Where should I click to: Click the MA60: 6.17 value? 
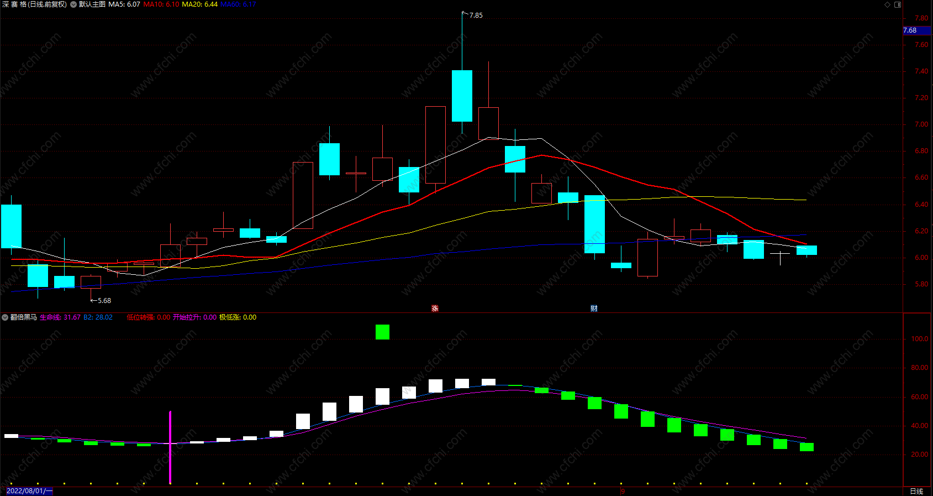click(238, 4)
